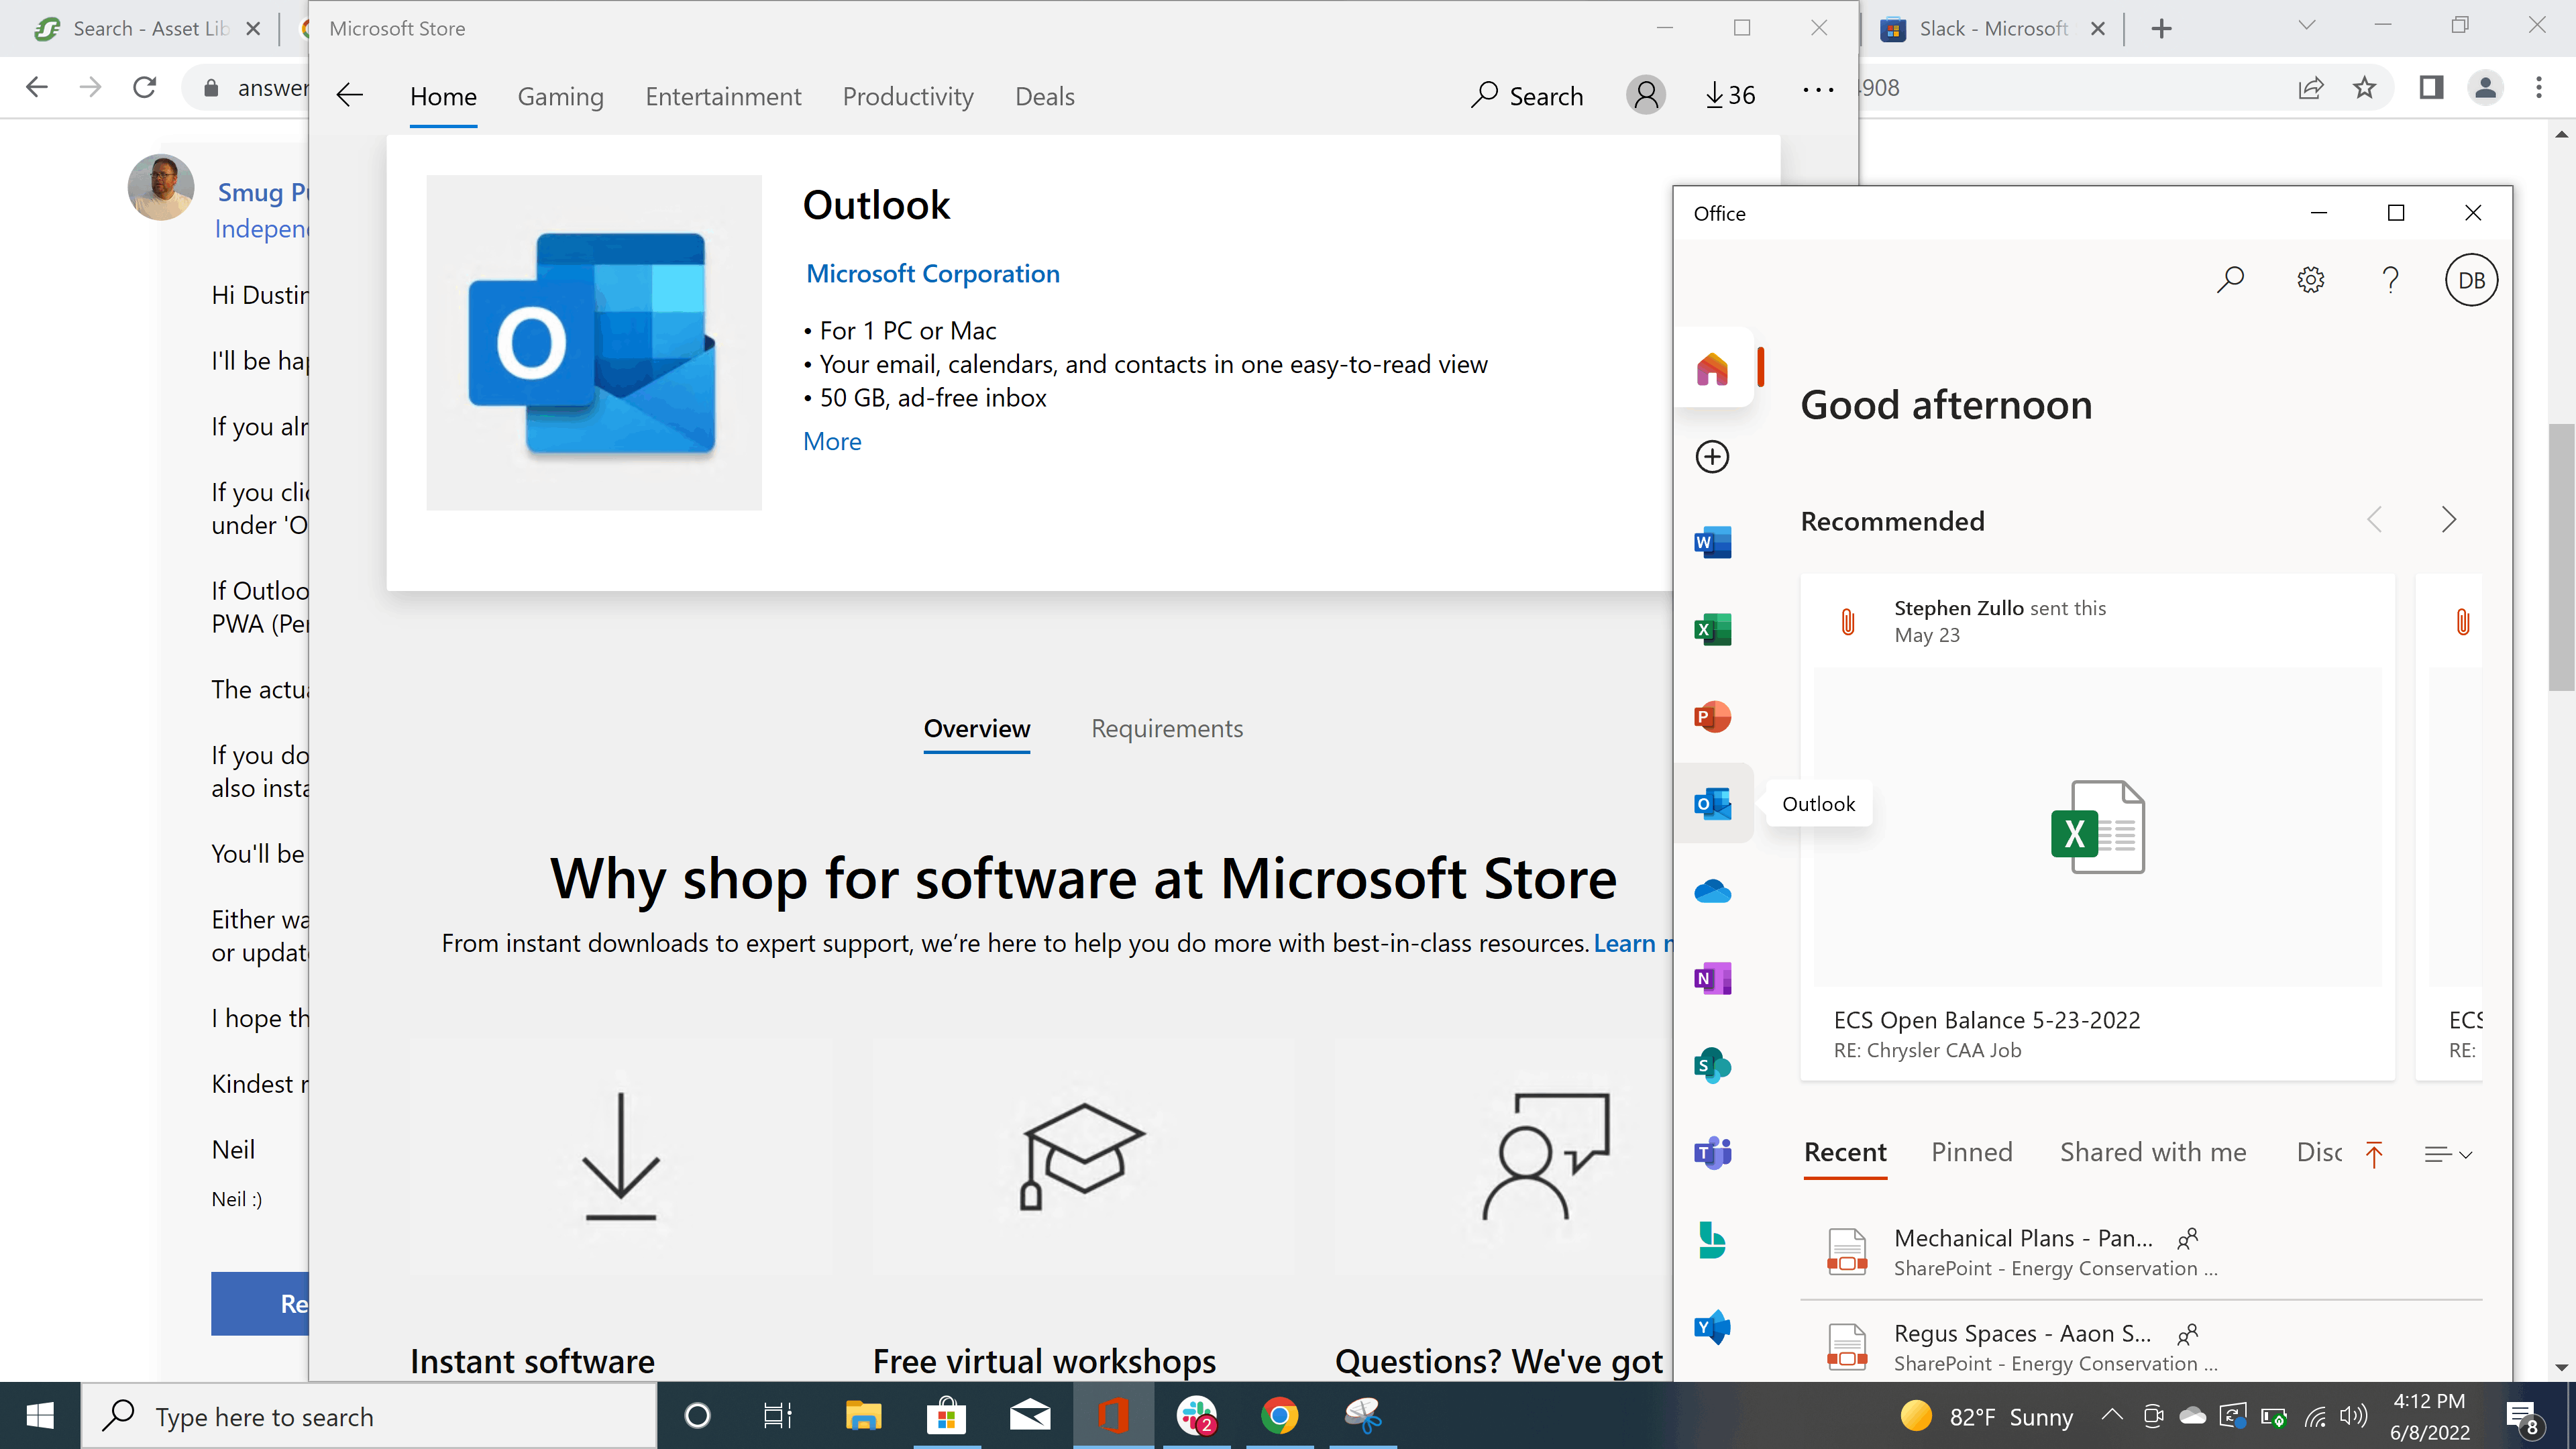Click the Chrome page vertical scrollbar

point(2560,556)
